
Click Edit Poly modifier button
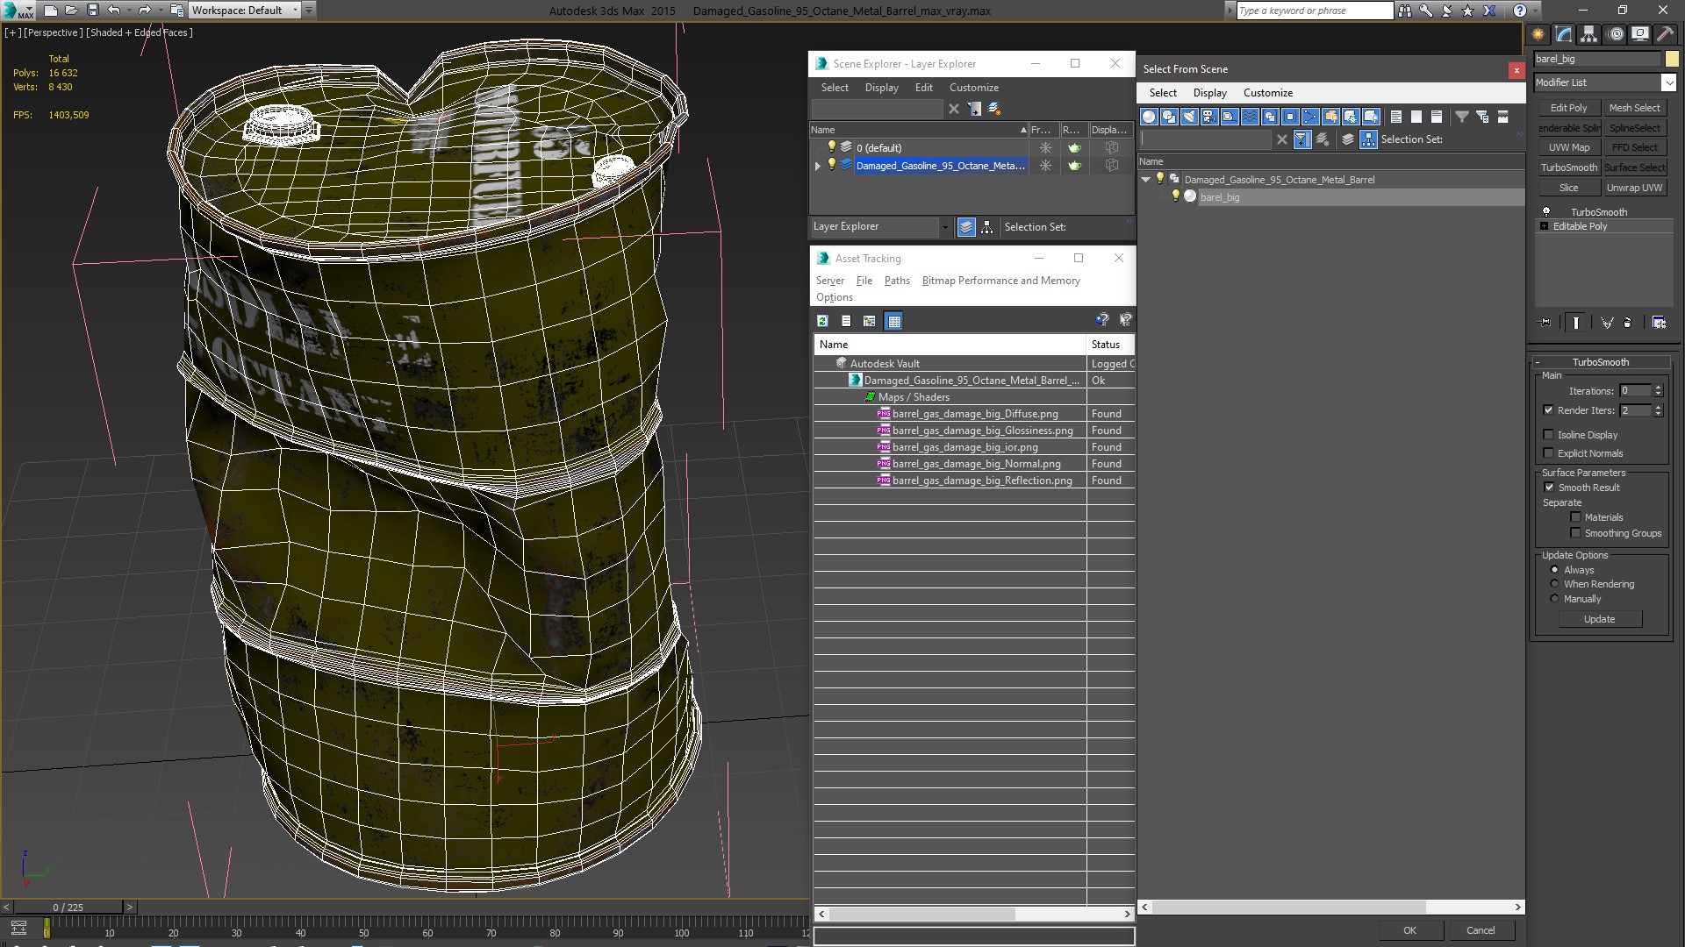click(x=1568, y=108)
